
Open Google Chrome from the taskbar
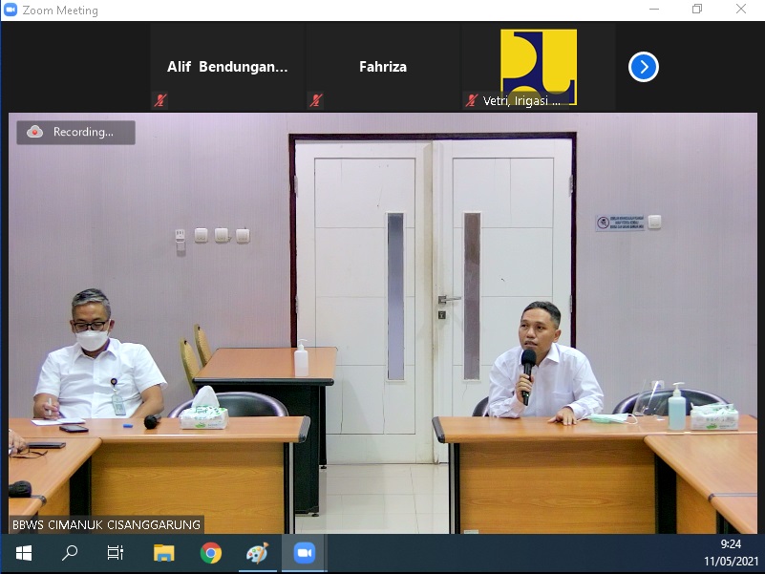click(211, 553)
